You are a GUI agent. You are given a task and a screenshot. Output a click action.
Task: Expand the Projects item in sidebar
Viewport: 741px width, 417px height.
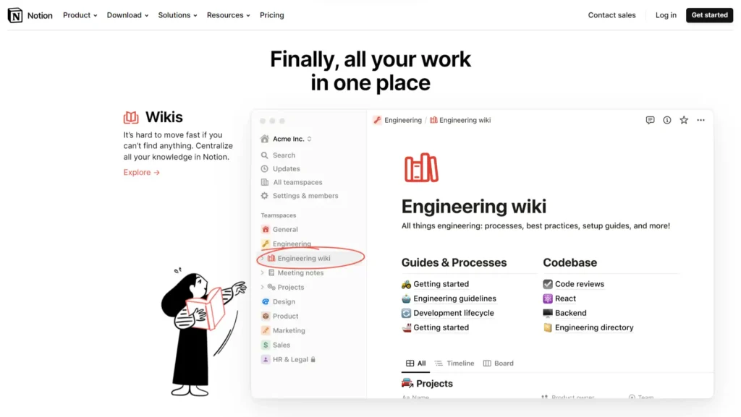263,288
